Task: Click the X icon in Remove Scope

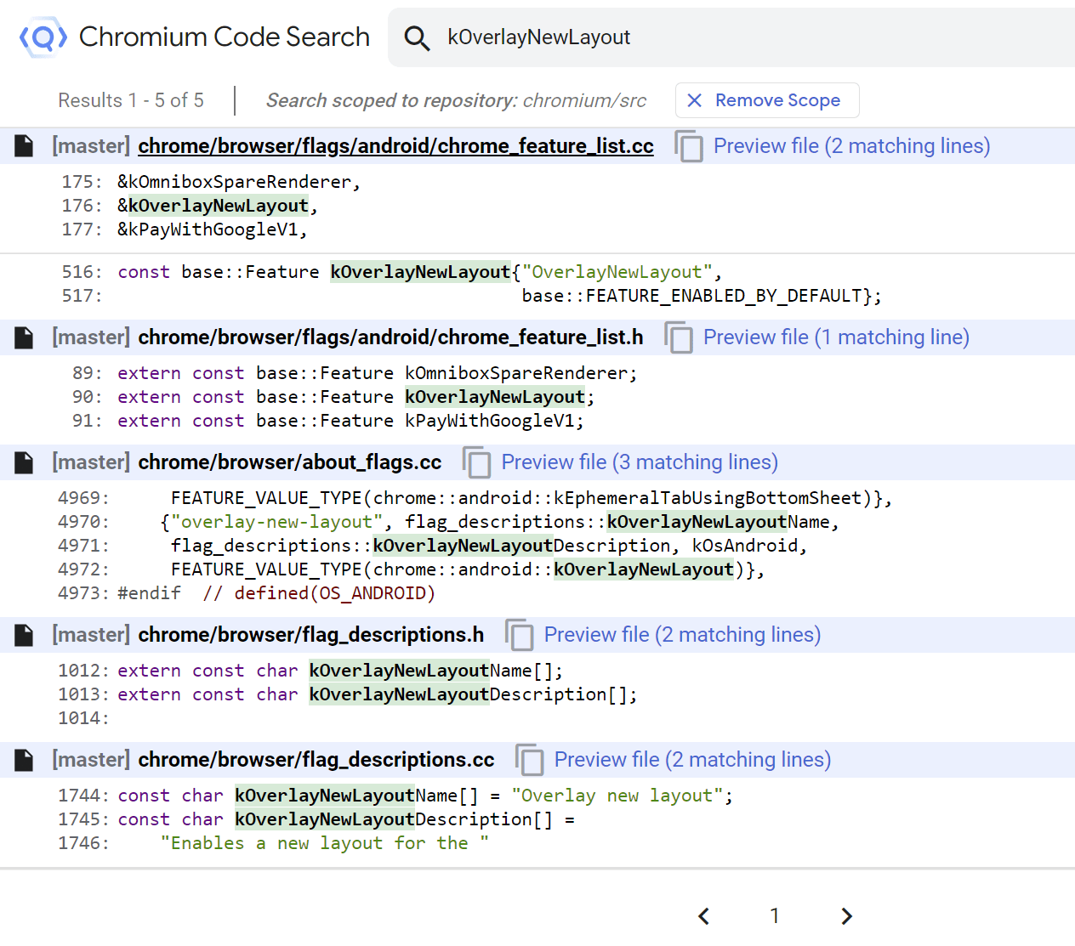Action: coord(695,100)
